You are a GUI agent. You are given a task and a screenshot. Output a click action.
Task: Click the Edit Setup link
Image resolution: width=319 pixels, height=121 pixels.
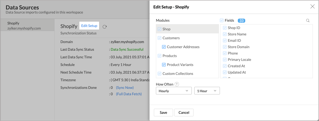click(x=89, y=26)
